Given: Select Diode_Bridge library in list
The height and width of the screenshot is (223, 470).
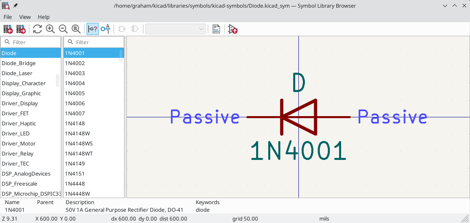Looking at the screenshot, I should (19, 63).
